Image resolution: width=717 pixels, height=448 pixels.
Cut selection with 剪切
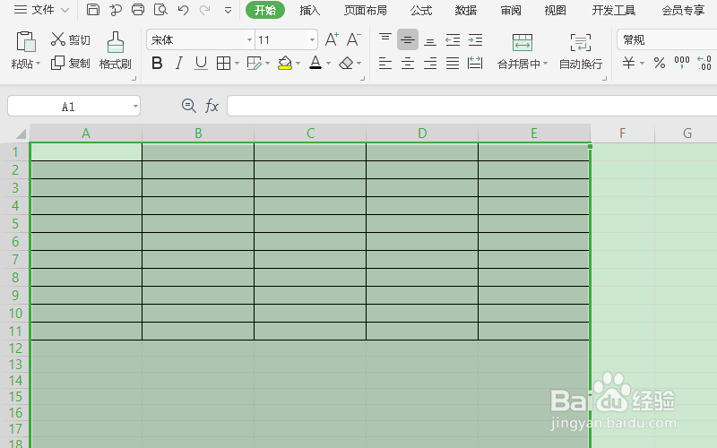point(71,39)
